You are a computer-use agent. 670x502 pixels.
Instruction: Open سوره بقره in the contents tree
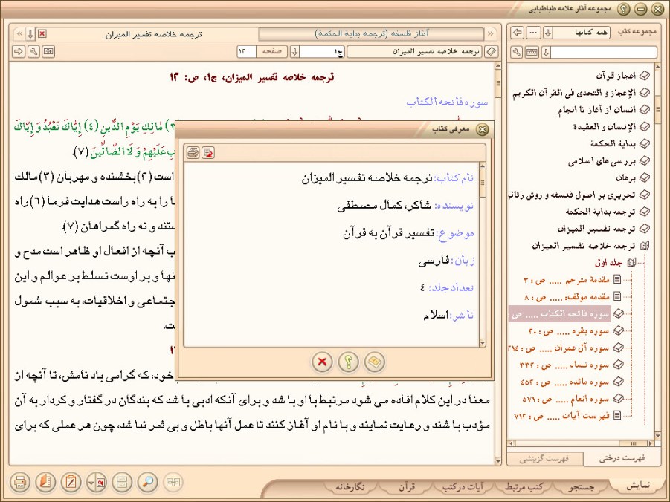click(569, 330)
